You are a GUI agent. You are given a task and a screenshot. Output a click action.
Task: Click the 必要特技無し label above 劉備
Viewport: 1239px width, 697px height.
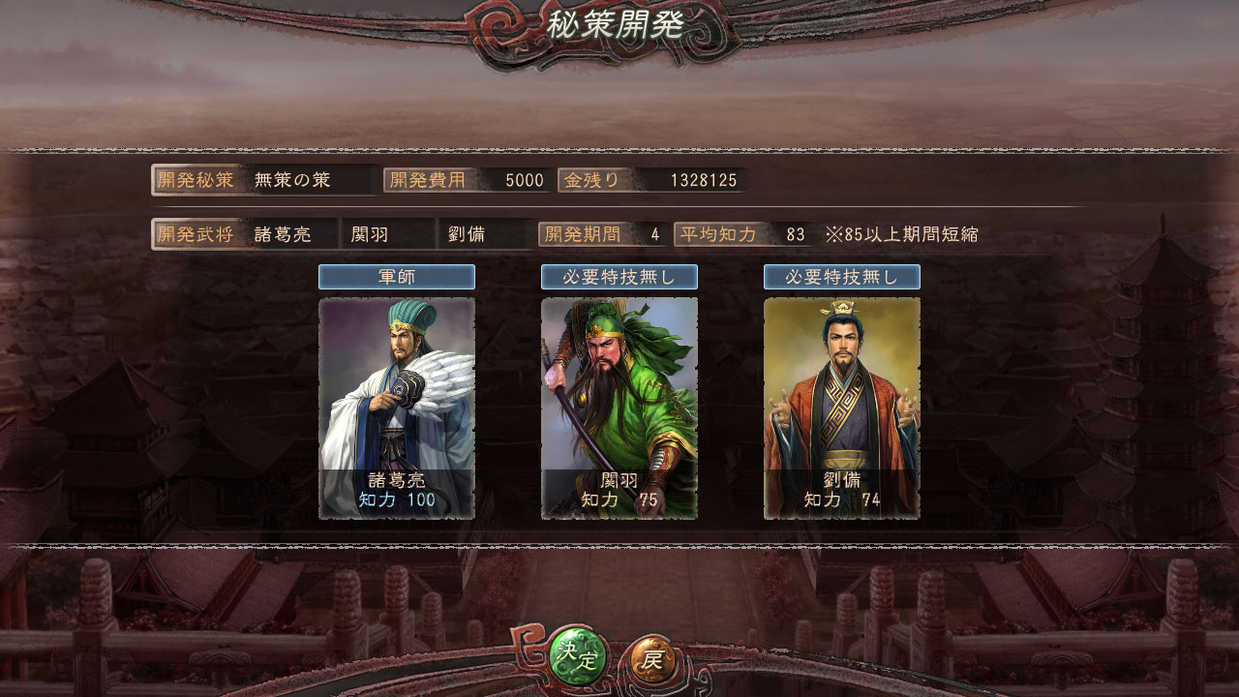tap(842, 277)
